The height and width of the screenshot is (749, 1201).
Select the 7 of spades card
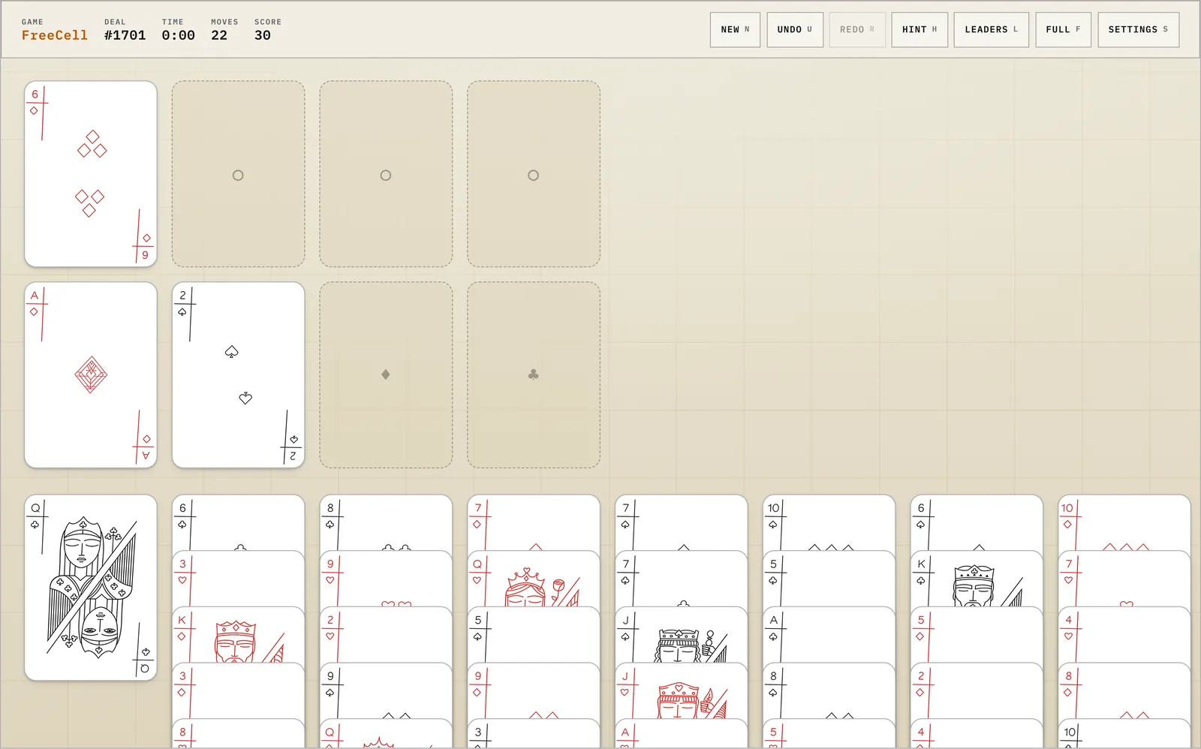682,522
